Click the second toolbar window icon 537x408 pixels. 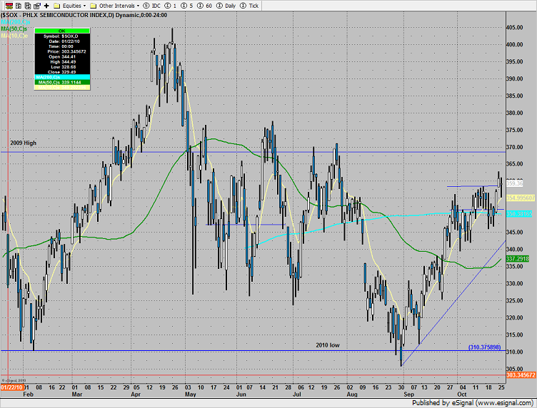(19, 6)
